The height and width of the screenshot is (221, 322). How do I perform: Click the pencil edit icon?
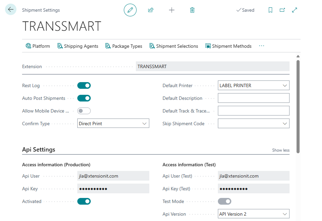pos(130,10)
